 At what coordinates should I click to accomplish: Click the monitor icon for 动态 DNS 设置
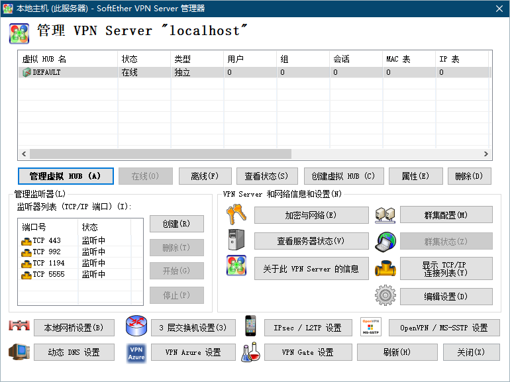pyautogui.click(x=19, y=352)
